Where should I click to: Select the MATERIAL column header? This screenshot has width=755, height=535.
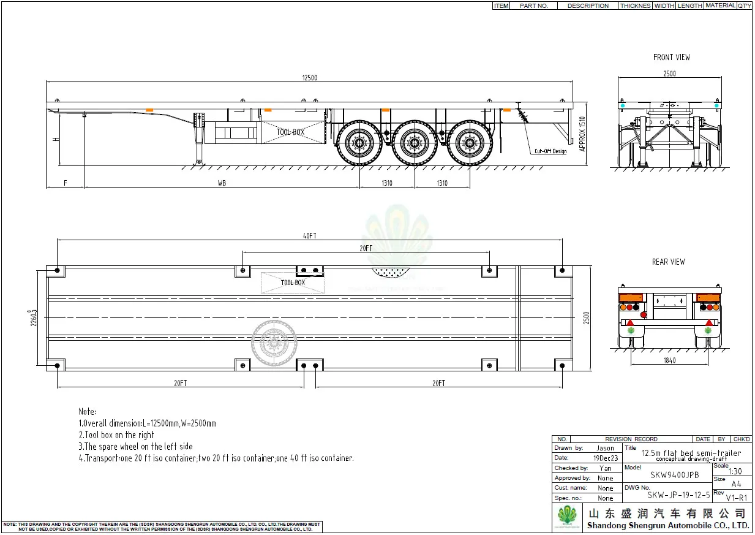pyautogui.click(x=720, y=6)
